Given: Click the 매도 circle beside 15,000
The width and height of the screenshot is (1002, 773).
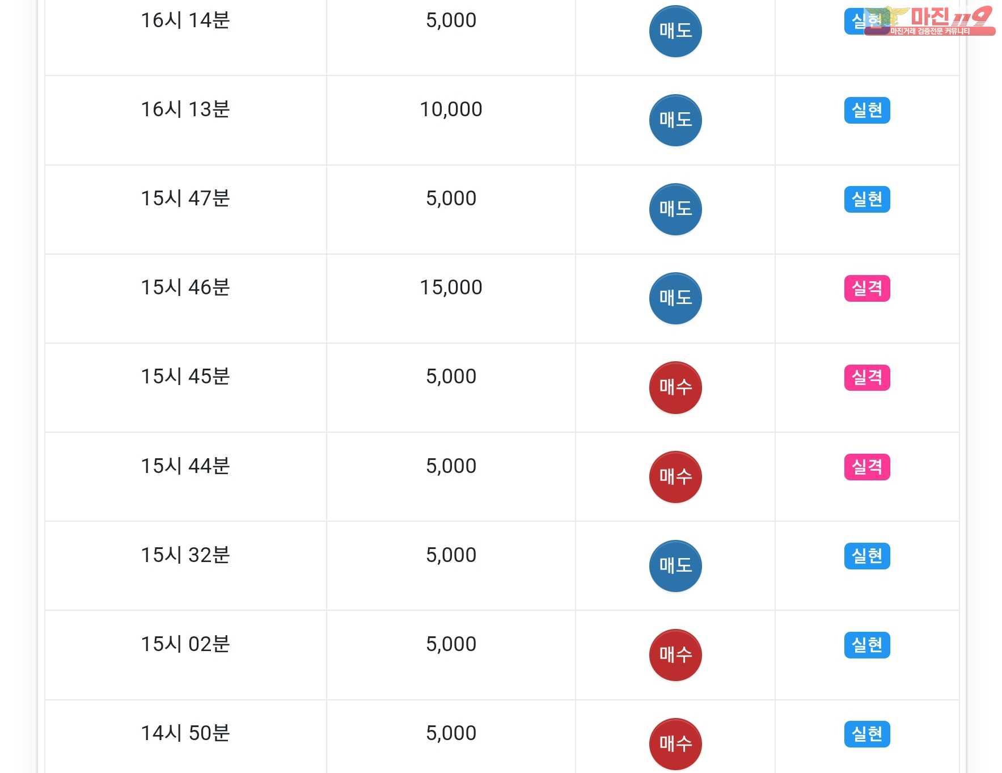Looking at the screenshot, I should (x=675, y=298).
